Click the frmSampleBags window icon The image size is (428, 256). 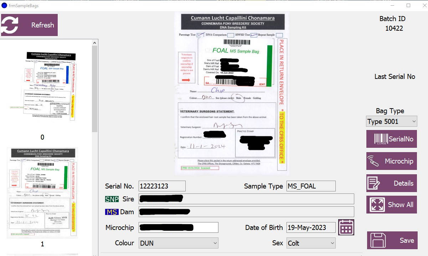click(4, 5)
